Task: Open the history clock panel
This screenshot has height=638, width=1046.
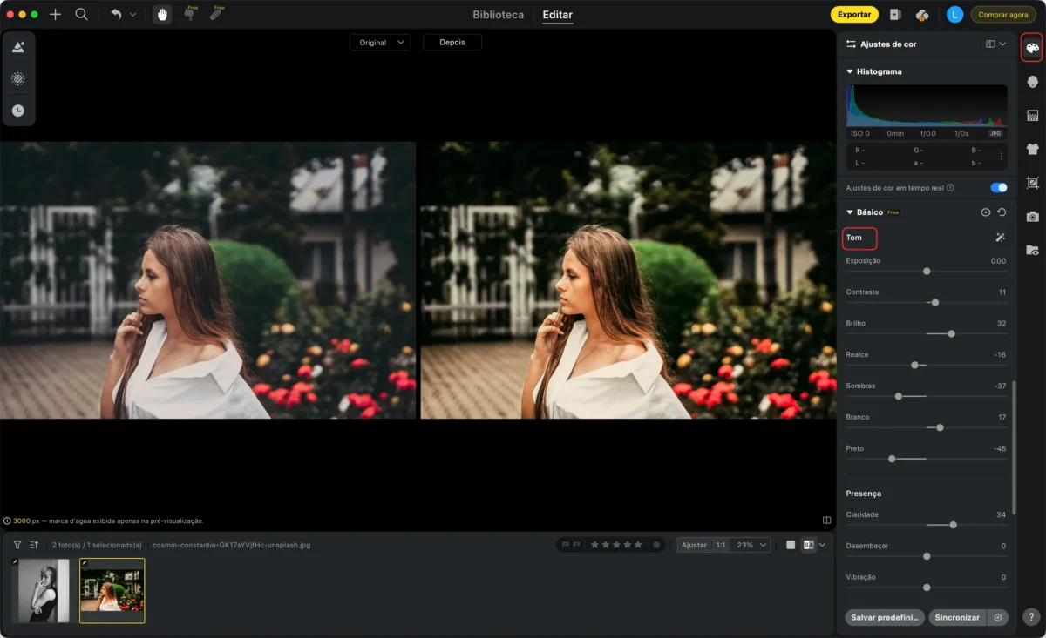Action: point(18,111)
